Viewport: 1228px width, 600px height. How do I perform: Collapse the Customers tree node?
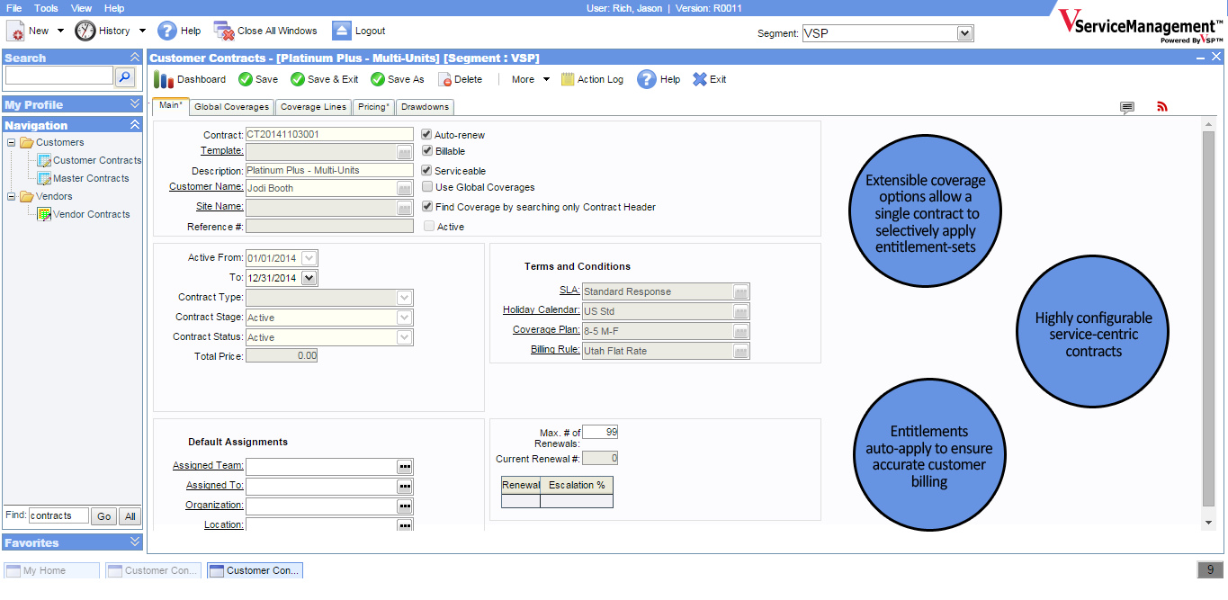[x=11, y=142]
